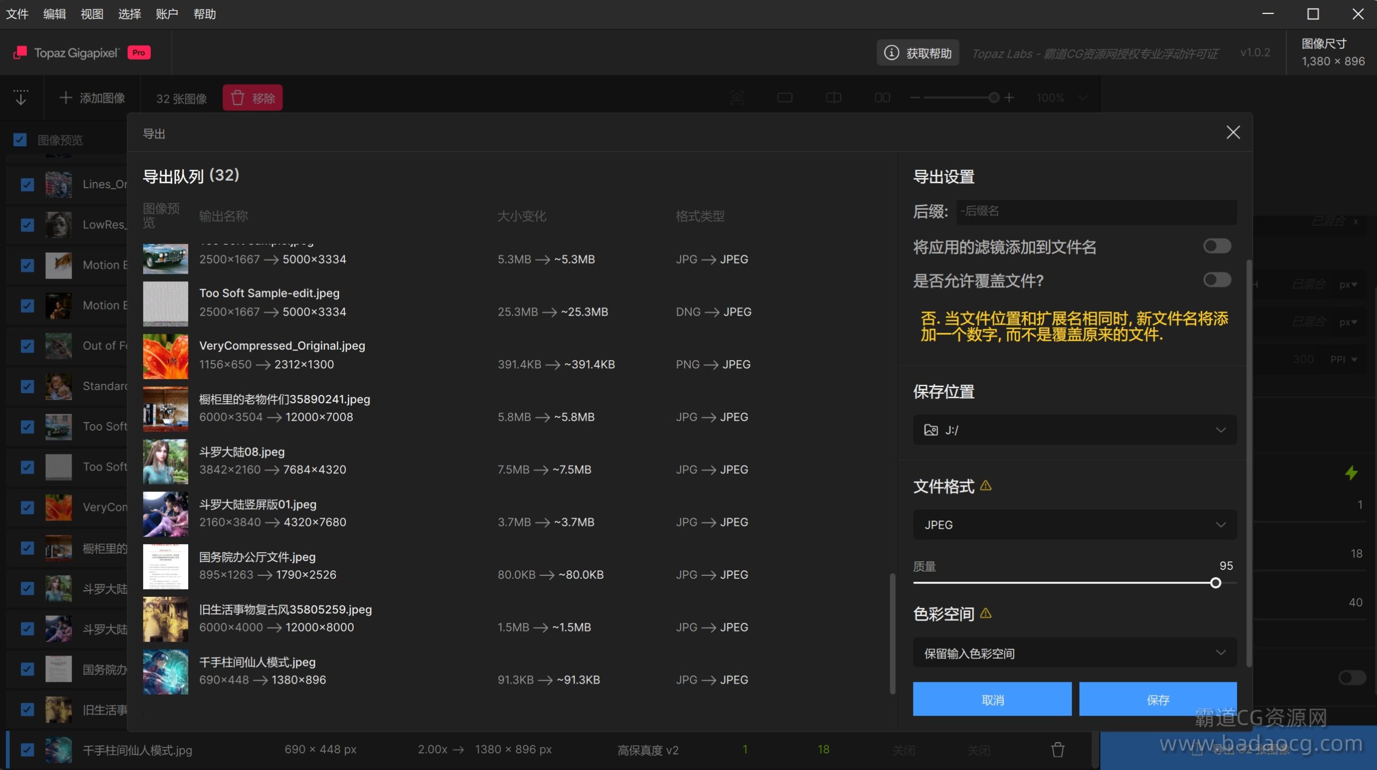Open the 文件 menu
The height and width of the screenshot is (770, 1377).
point(17,14)
